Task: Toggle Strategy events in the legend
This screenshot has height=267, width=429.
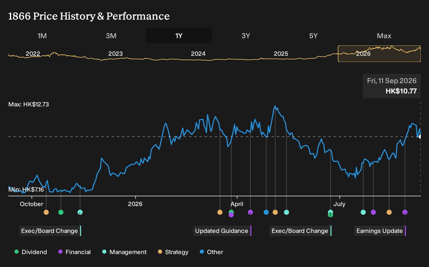Action: (x=173, y=252)
